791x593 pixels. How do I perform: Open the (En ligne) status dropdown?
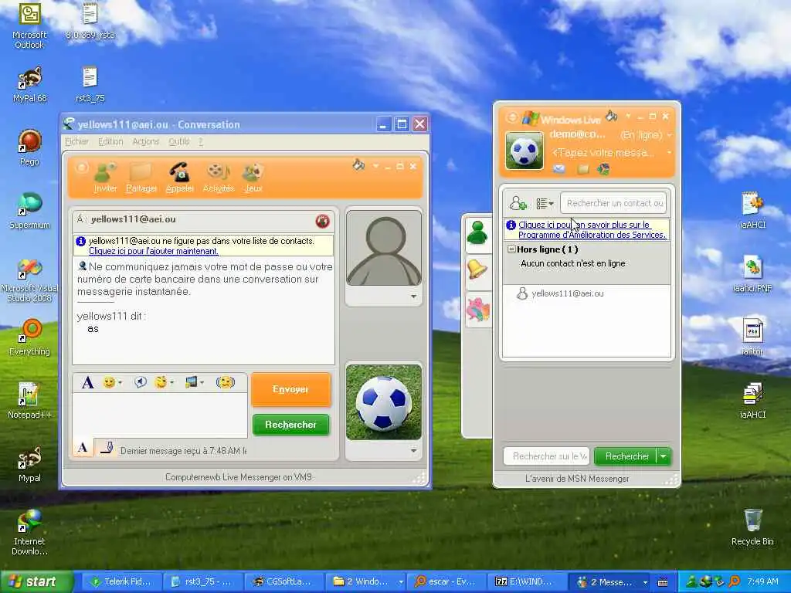tap(646, 135)
